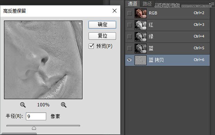Switch to the 路径 tab
This screenshot has width=215, height=135.
[147, 4]
